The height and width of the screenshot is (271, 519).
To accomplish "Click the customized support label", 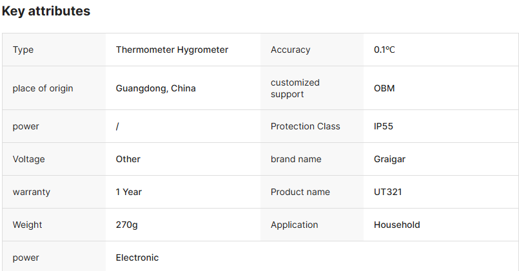I will coord(295,88).
